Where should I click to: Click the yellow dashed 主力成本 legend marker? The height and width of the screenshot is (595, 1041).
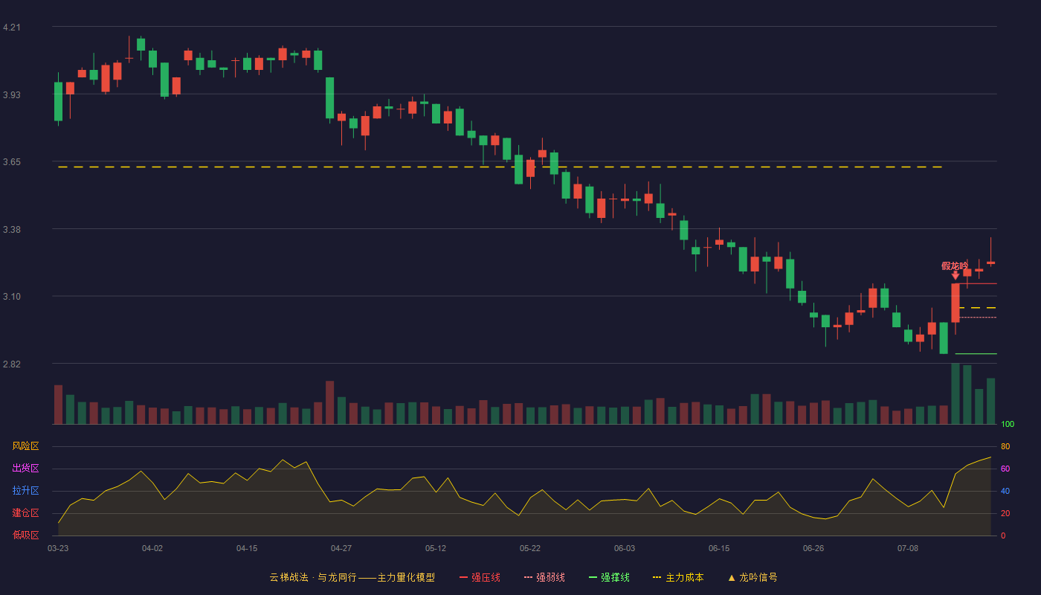[657, 577]
